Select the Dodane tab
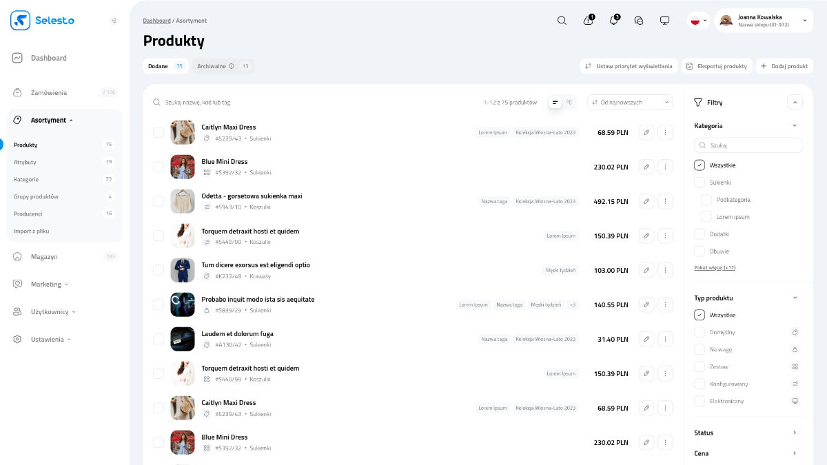The image size is (827, 465). pos(165,66)
